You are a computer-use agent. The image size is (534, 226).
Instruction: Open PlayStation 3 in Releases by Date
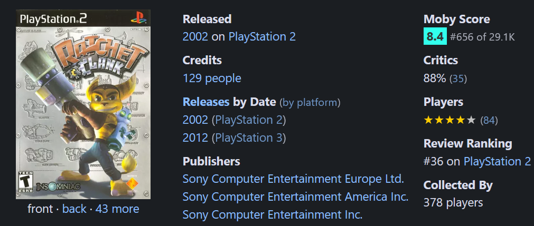pos(249,137)
